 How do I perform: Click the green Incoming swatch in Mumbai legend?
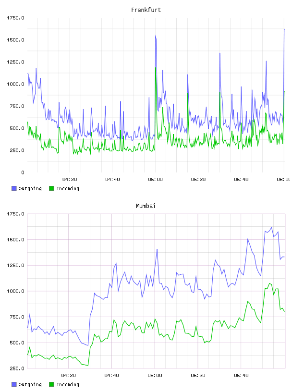pos(51,384)
